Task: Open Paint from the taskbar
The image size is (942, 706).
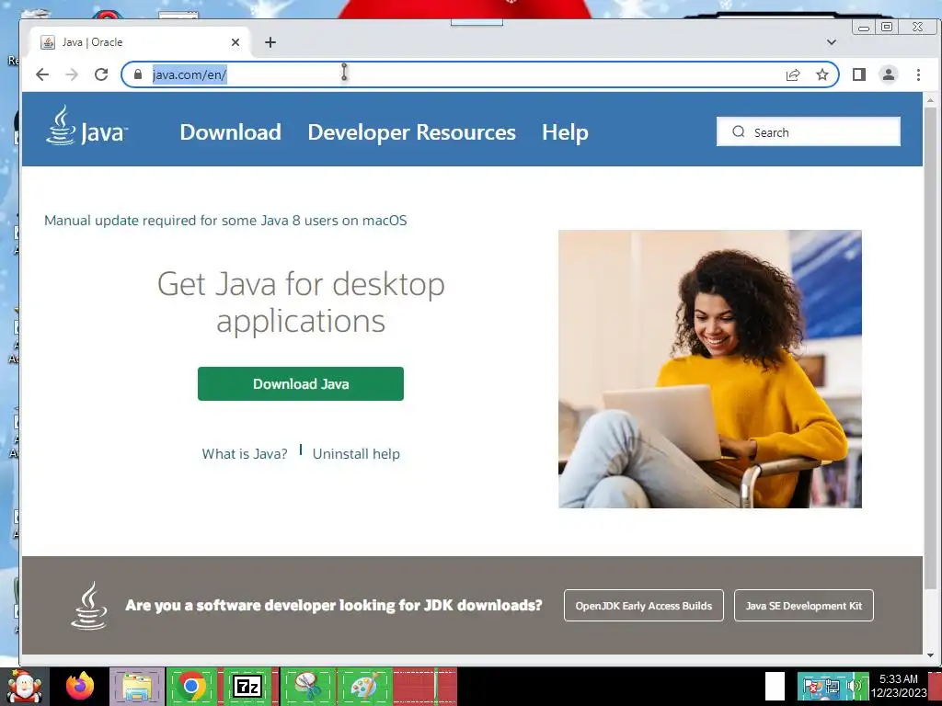Action: [364, 686]
